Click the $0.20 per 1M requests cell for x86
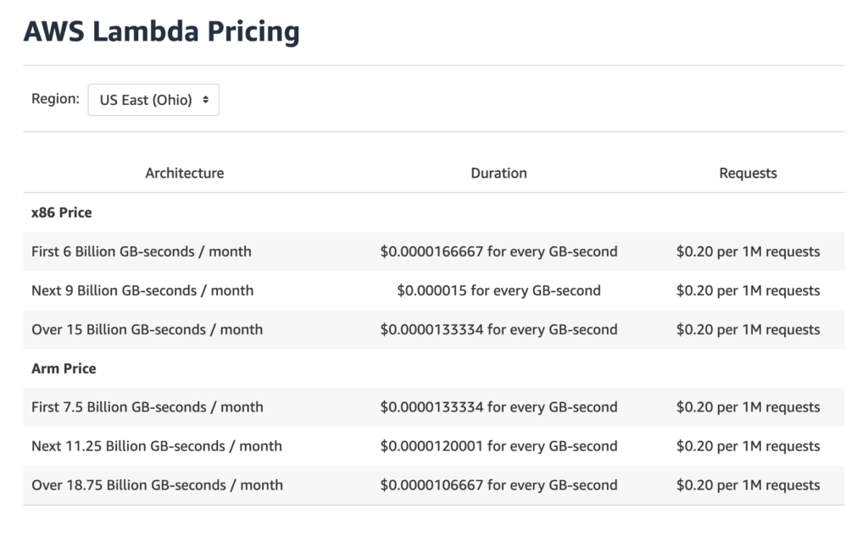This screenshot has height=536, width=868. pyautogui.click(x=748, y=251)
